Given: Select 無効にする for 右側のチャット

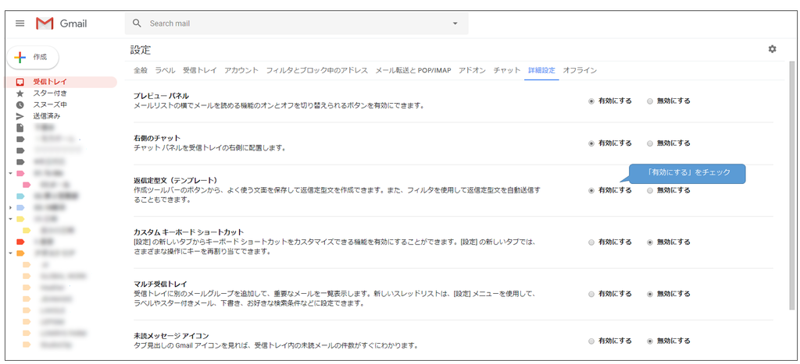Looking at the screenshot, I should [649, 143].
